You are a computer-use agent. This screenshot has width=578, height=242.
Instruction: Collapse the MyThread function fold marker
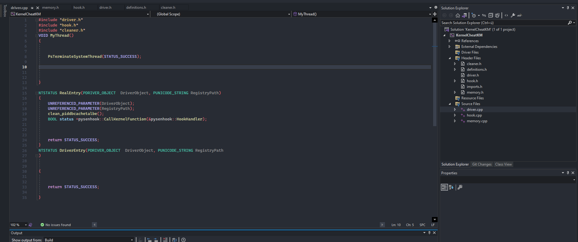coord(37,36)
